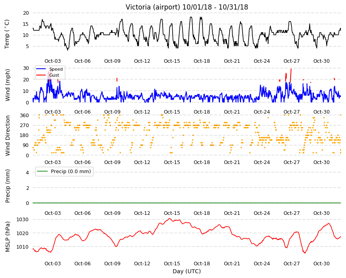The image size is (346, 278).
Task: Click the Wind Direction axis label
Action: click(8, 135)
